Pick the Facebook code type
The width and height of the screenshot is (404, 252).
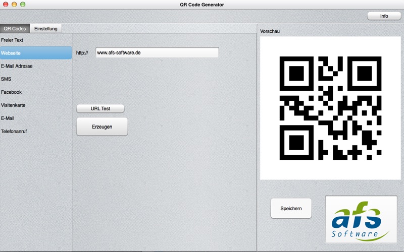36,92
